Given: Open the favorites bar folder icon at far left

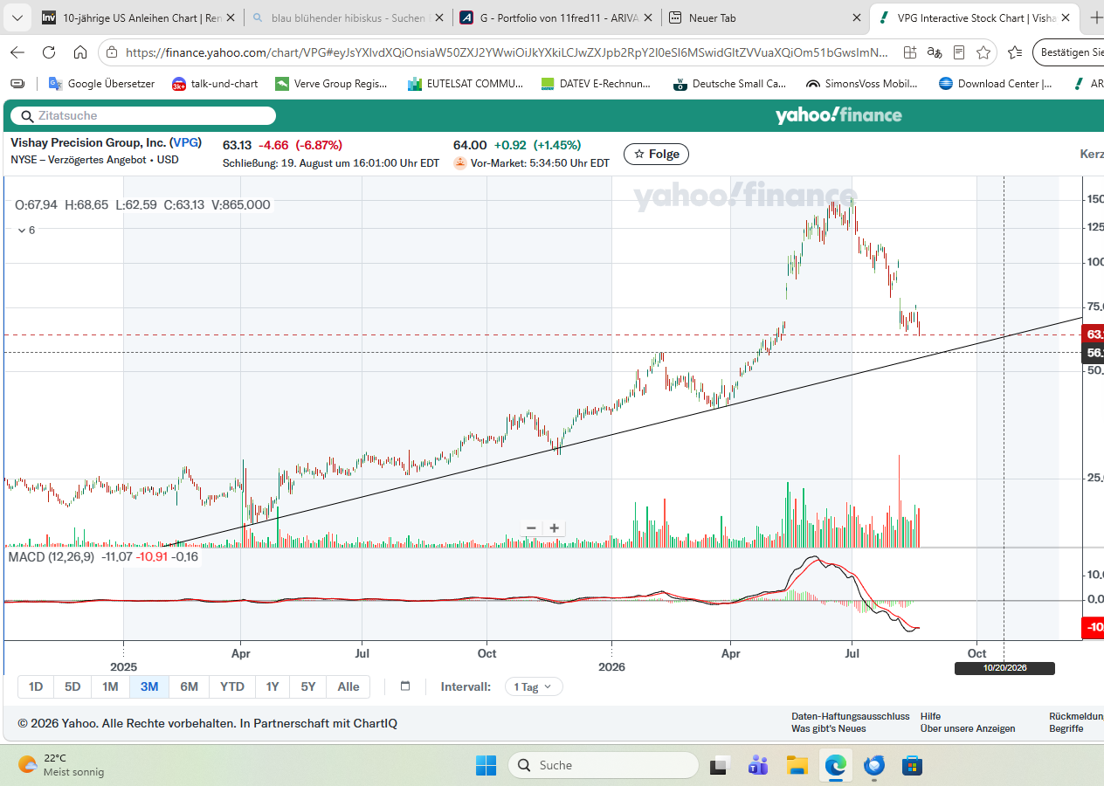Looking at the screenshot, I should click(17, 84).
